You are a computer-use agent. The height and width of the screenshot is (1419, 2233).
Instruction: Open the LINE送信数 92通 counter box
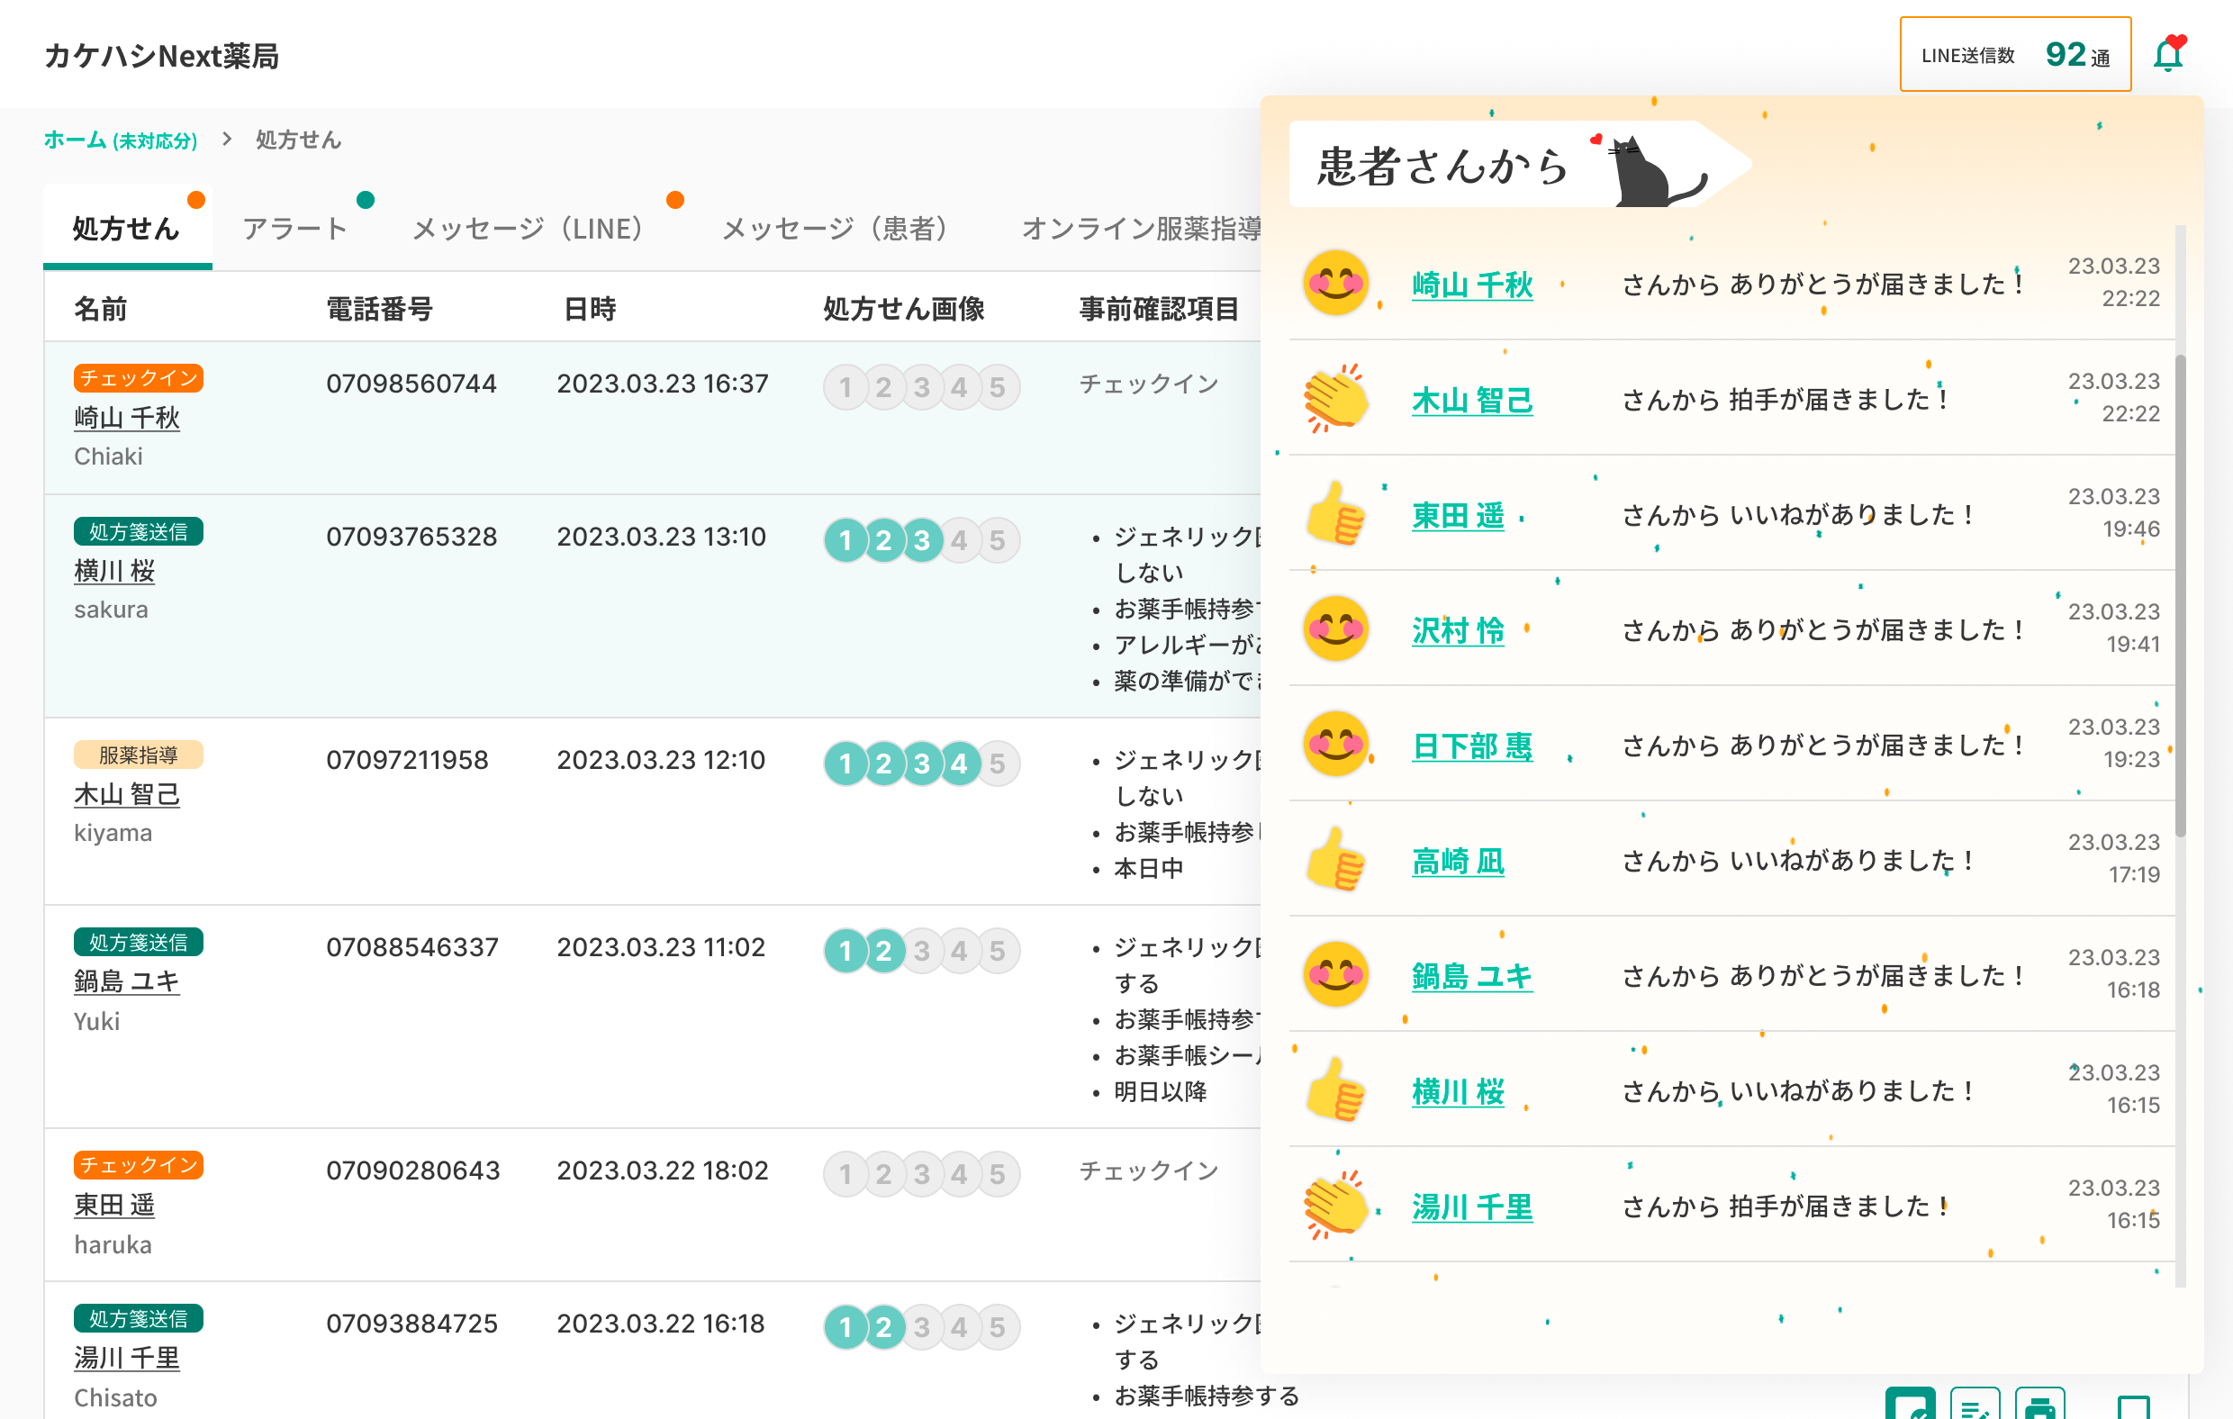point(2014,55)
